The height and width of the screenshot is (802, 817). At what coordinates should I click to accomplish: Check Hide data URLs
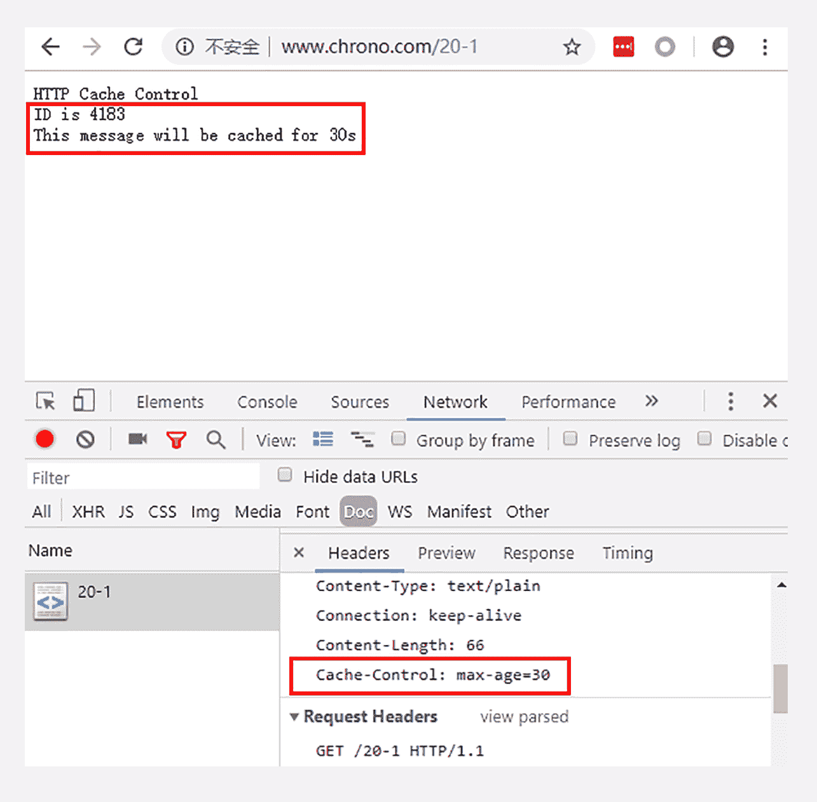pos(285,475)
